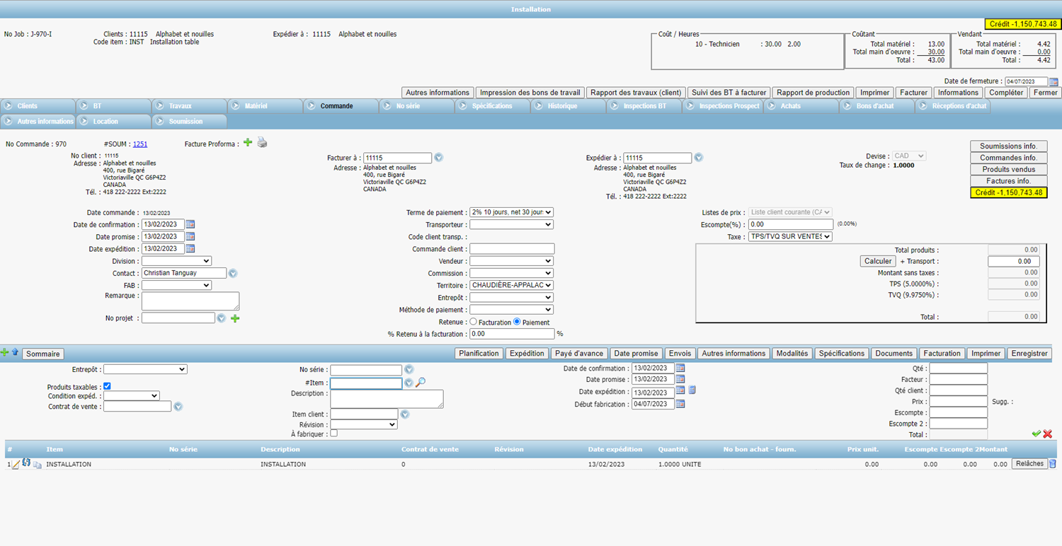Switch to Matériel tab

(265, 106)
